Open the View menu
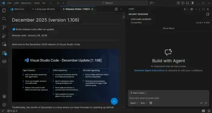The height and width of the screenshot is (113, 212). click(x=37, y=3)
